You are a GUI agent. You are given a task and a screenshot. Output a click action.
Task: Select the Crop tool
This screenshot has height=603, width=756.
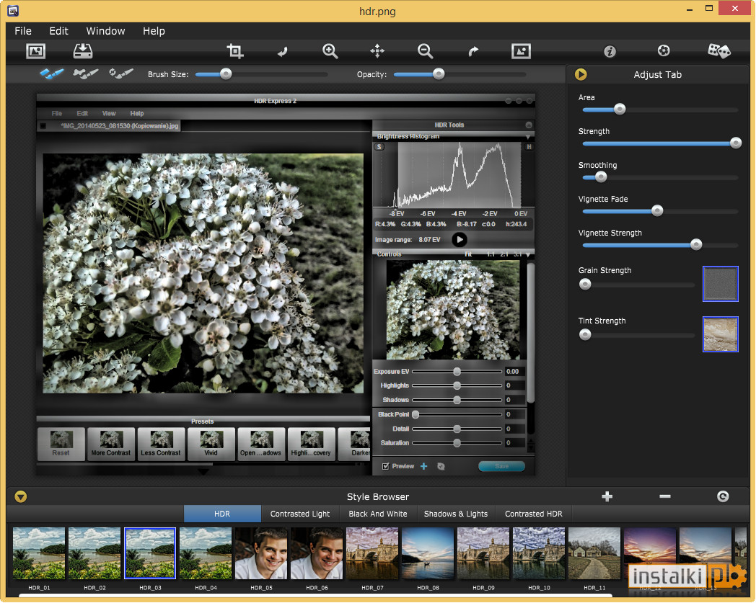click(x=234, y=51)
